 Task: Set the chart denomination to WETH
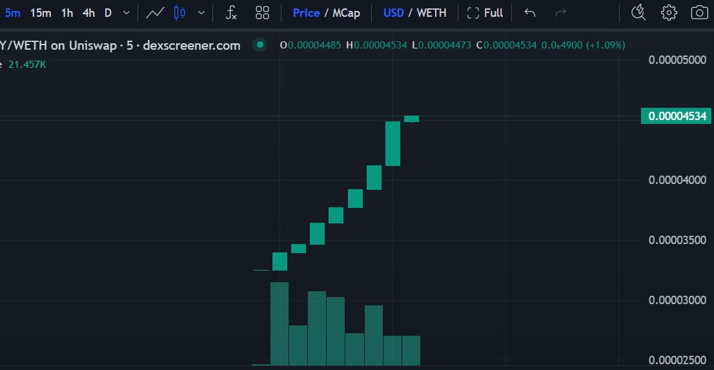click(431, 13)
